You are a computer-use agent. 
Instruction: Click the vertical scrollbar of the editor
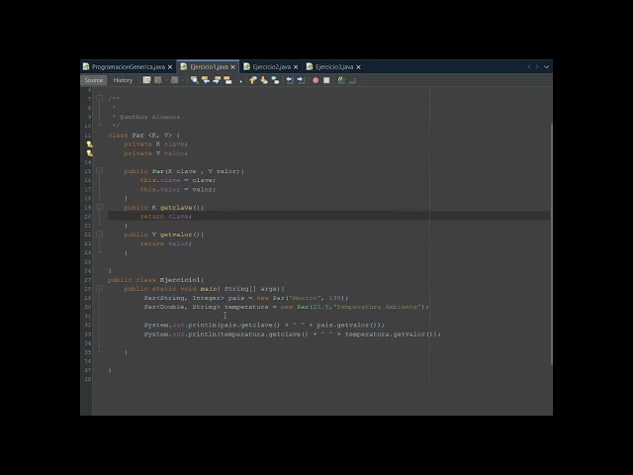click(551, 244)
